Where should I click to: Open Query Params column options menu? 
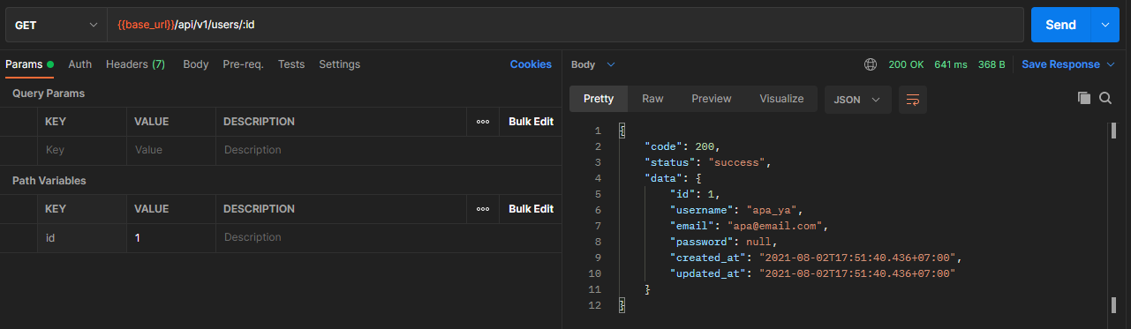(x=483, y=122)
